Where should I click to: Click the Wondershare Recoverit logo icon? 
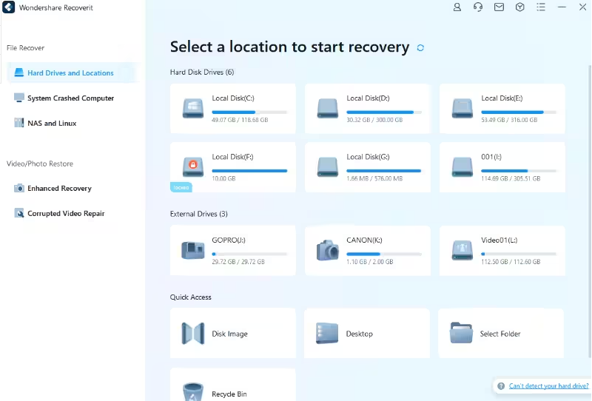(x=8, y=7)
